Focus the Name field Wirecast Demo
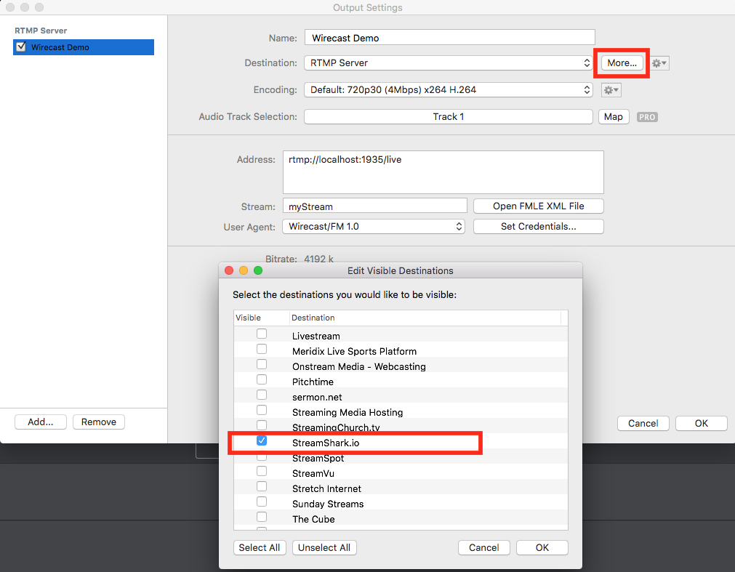The width and height of the screenshot is (735, 572). [x=450, y=38]
